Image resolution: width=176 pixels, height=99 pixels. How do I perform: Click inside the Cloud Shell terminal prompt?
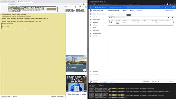[x=126, y=98]
